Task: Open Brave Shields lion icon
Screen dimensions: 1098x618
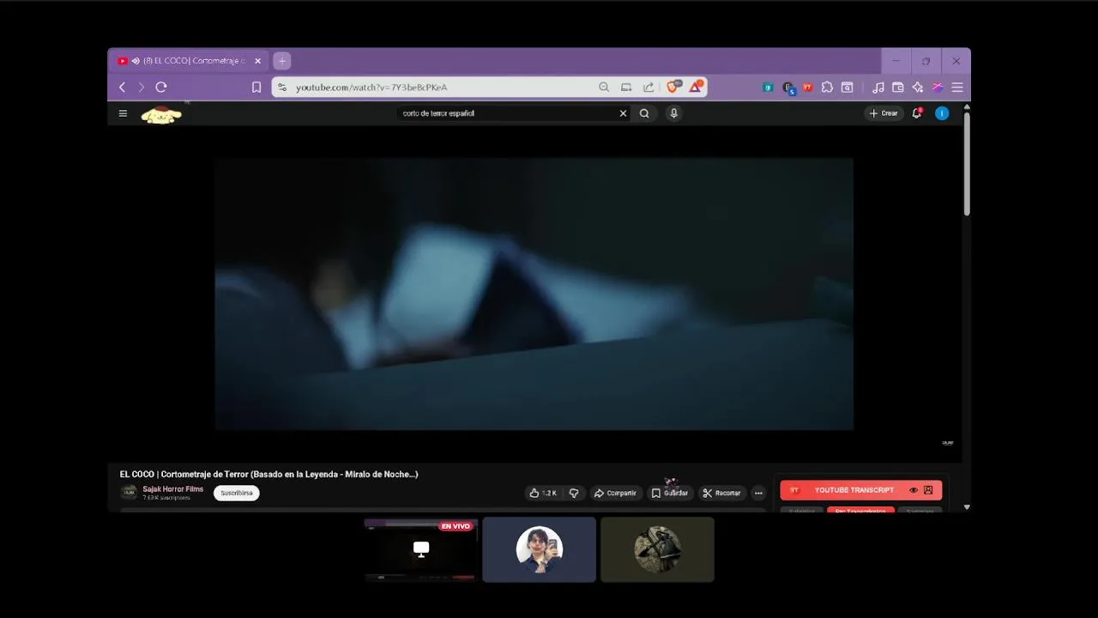Action: [x=674, y=86]
